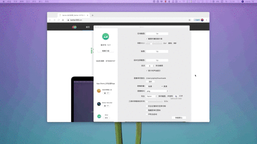The width and height of the screenshot is (257, 144).
Task: Bookmark the page with the star icon
Action: coord(190,20)
